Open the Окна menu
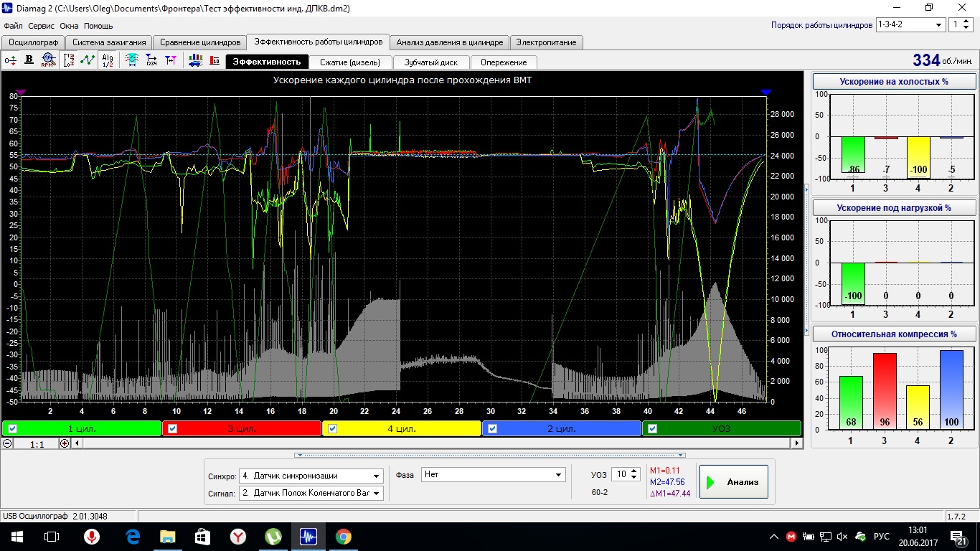980x551 pixels. pyautogui.click(x=69, y=26)
